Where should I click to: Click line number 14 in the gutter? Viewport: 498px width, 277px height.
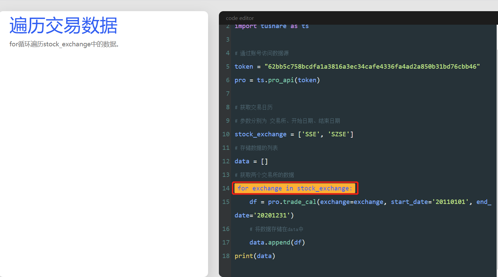(226, 188)
